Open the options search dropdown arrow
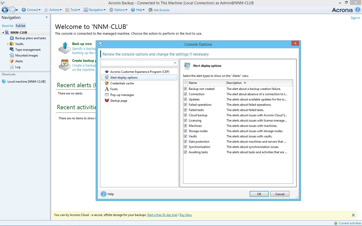Image resolution: width=362 pixels, height=226 pixels. pos(175,63)
